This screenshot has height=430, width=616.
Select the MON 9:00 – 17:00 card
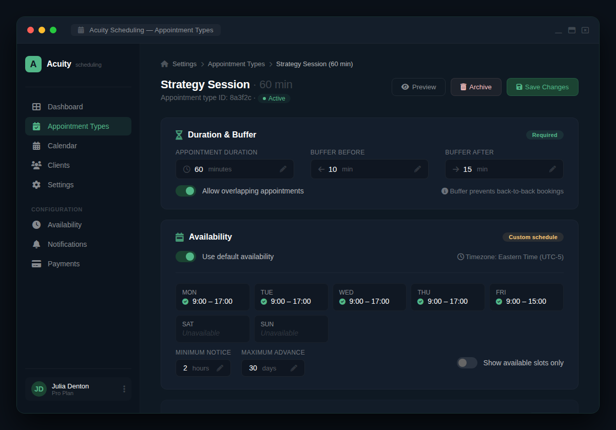pos(213,297)
